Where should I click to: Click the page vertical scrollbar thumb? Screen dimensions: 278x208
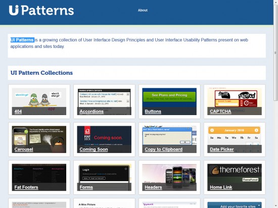point(275,53)
